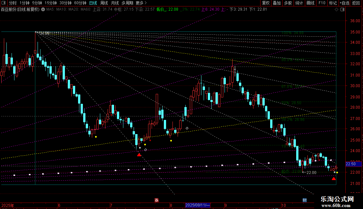Open the 多股 multi-stock button

(288, 3)
